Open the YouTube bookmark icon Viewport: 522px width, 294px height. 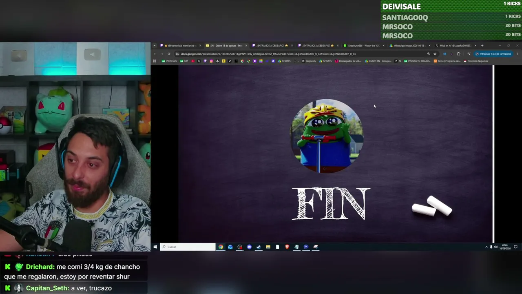click(x=192, y=61)
